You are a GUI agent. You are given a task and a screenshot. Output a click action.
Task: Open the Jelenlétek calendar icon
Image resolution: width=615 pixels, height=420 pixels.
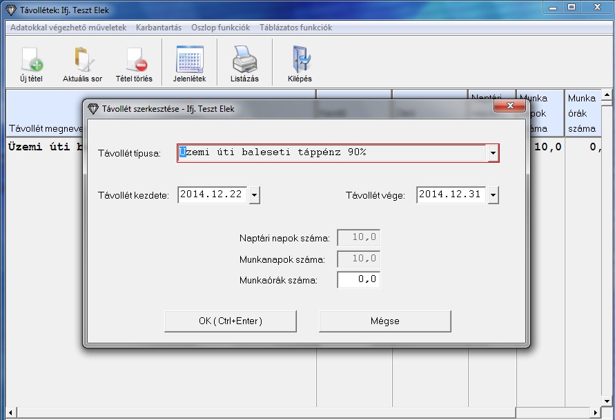tap(189, 60)
